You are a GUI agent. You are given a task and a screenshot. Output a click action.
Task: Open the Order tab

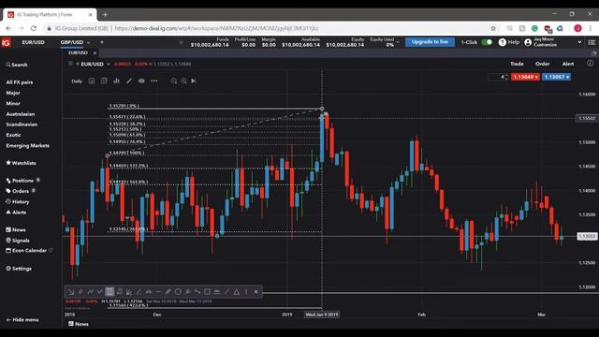coord(543,64)
